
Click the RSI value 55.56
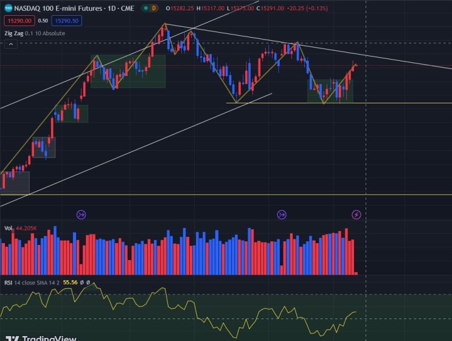point(71,283)
